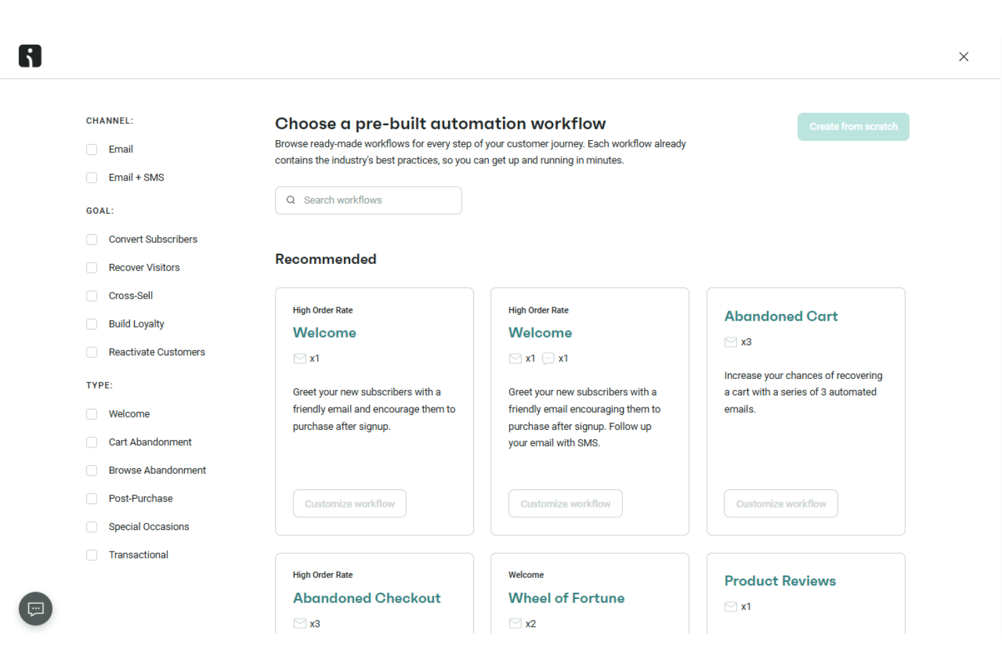
Task: Open the Abandoned Cart workflow title
Action: coord(781,316)
